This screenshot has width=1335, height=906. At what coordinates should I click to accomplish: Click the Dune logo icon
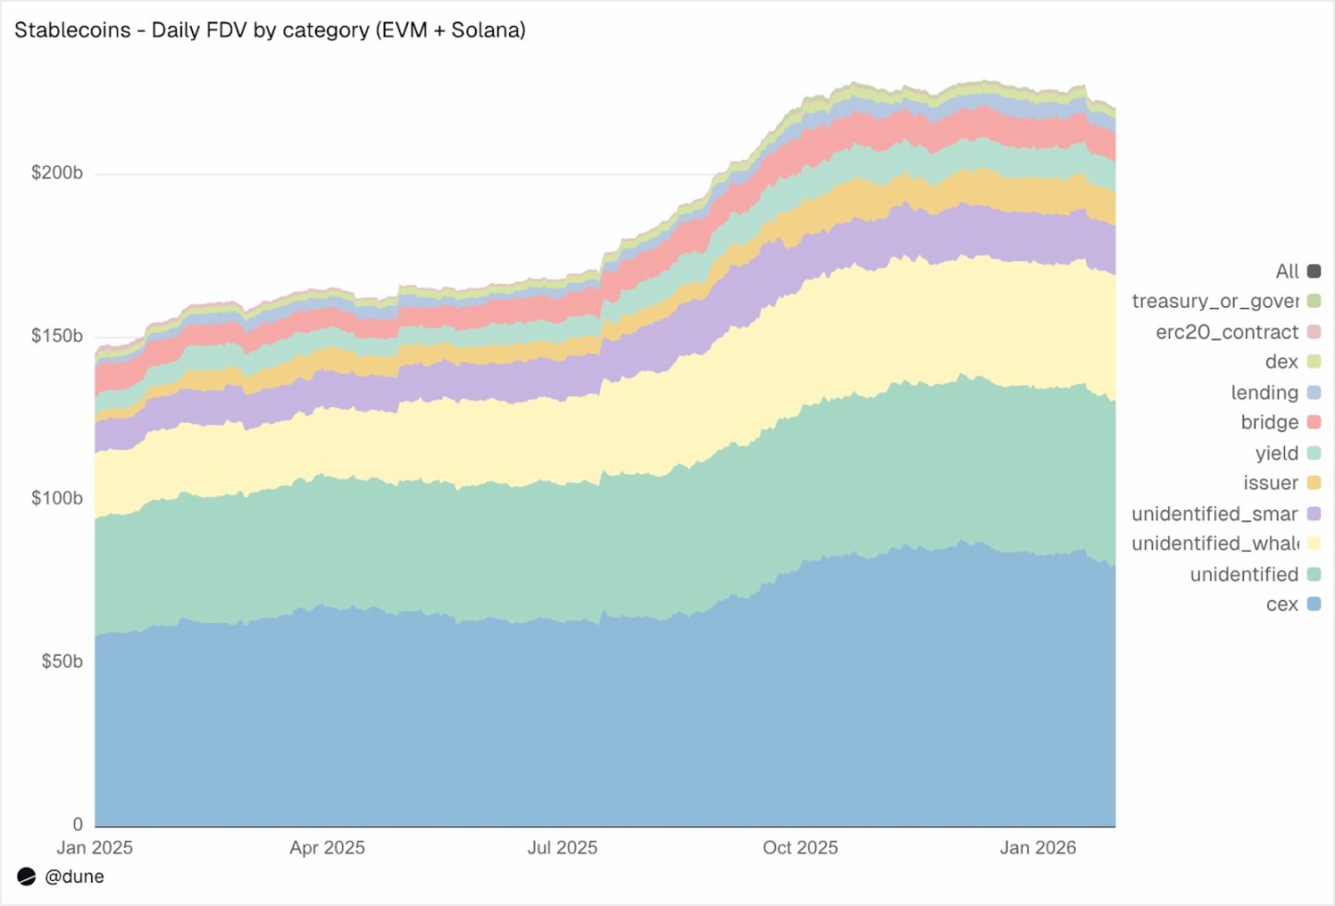26,876
